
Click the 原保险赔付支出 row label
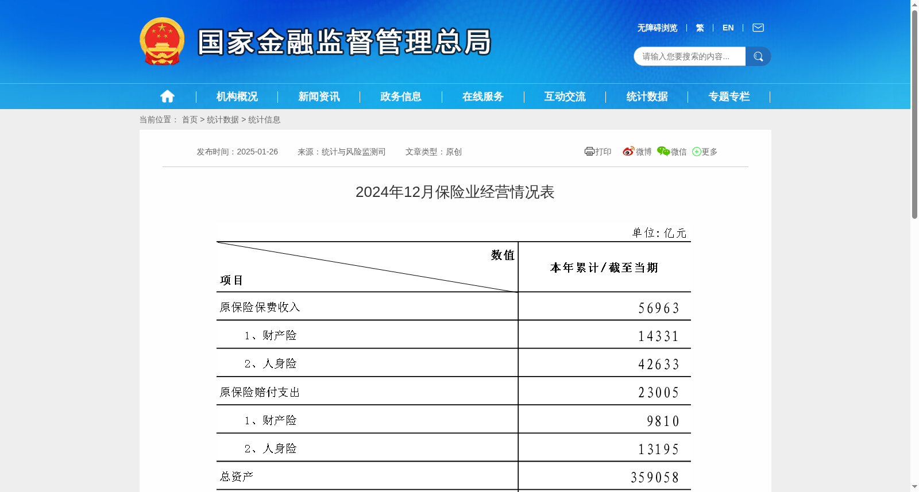[x=260, y=392]
